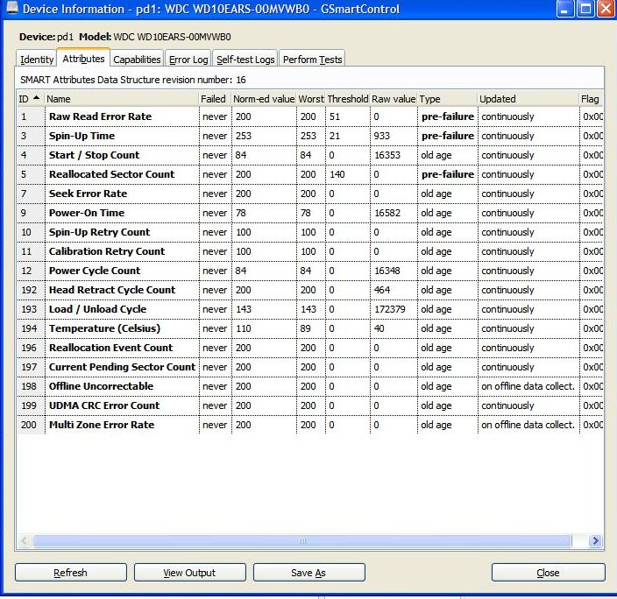Click the ID column sort arrow
This screenshot has height=599, width=617.
[x=36, y=97]
